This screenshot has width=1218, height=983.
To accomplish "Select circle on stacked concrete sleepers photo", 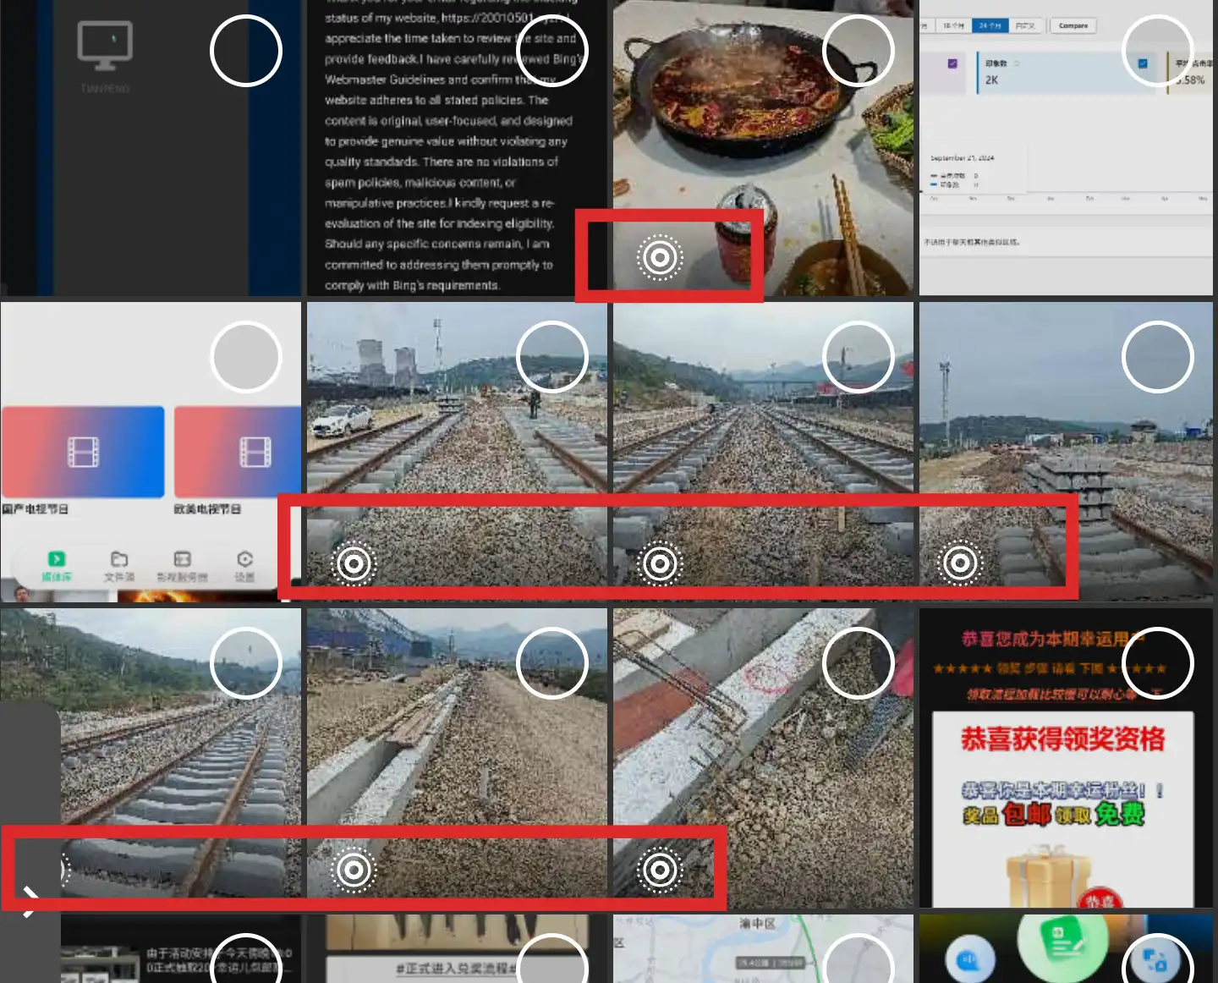I will point(1157,357).
